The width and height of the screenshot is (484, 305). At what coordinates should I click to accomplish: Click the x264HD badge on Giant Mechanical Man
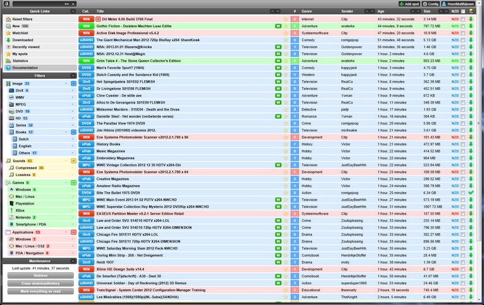86,40
